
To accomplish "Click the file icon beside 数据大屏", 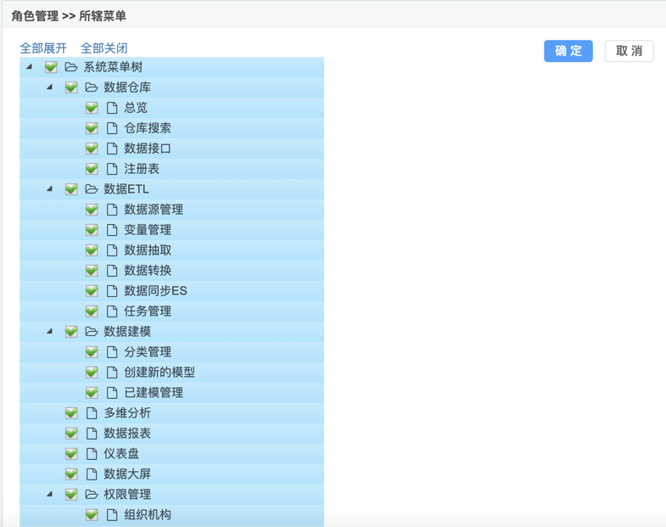I will coord(92,474).
